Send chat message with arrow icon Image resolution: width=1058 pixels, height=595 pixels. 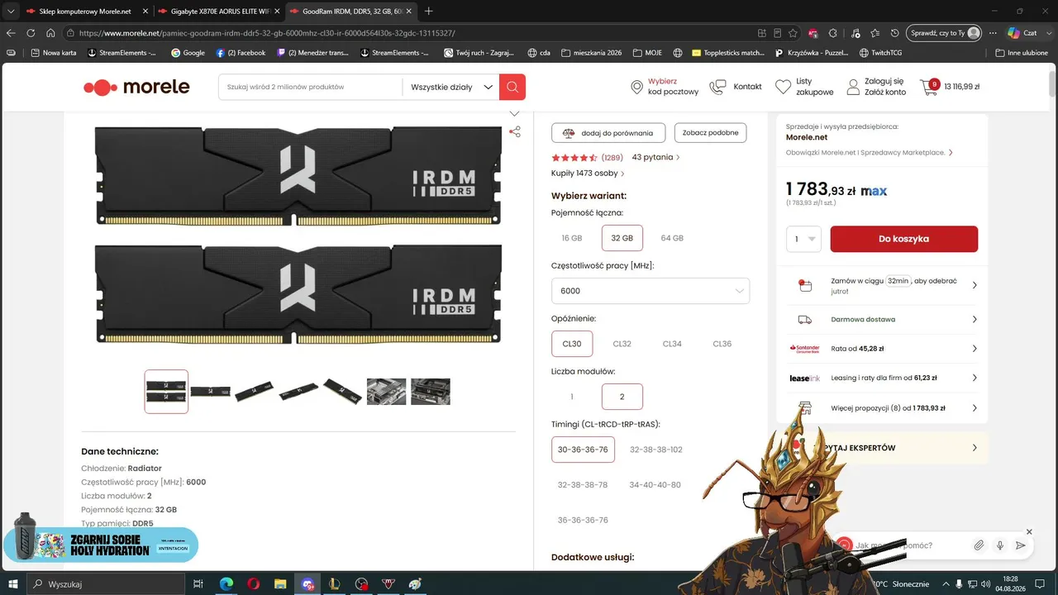[x=1021, y=545]
